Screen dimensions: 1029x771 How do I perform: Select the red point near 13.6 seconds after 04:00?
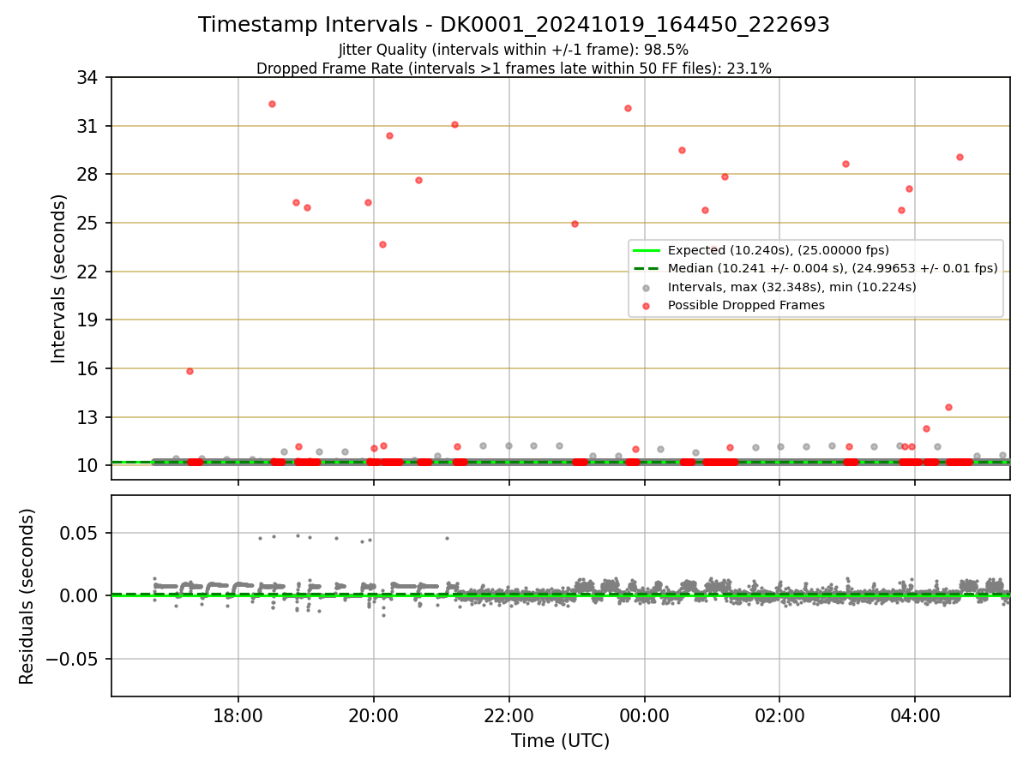point(948,407)
